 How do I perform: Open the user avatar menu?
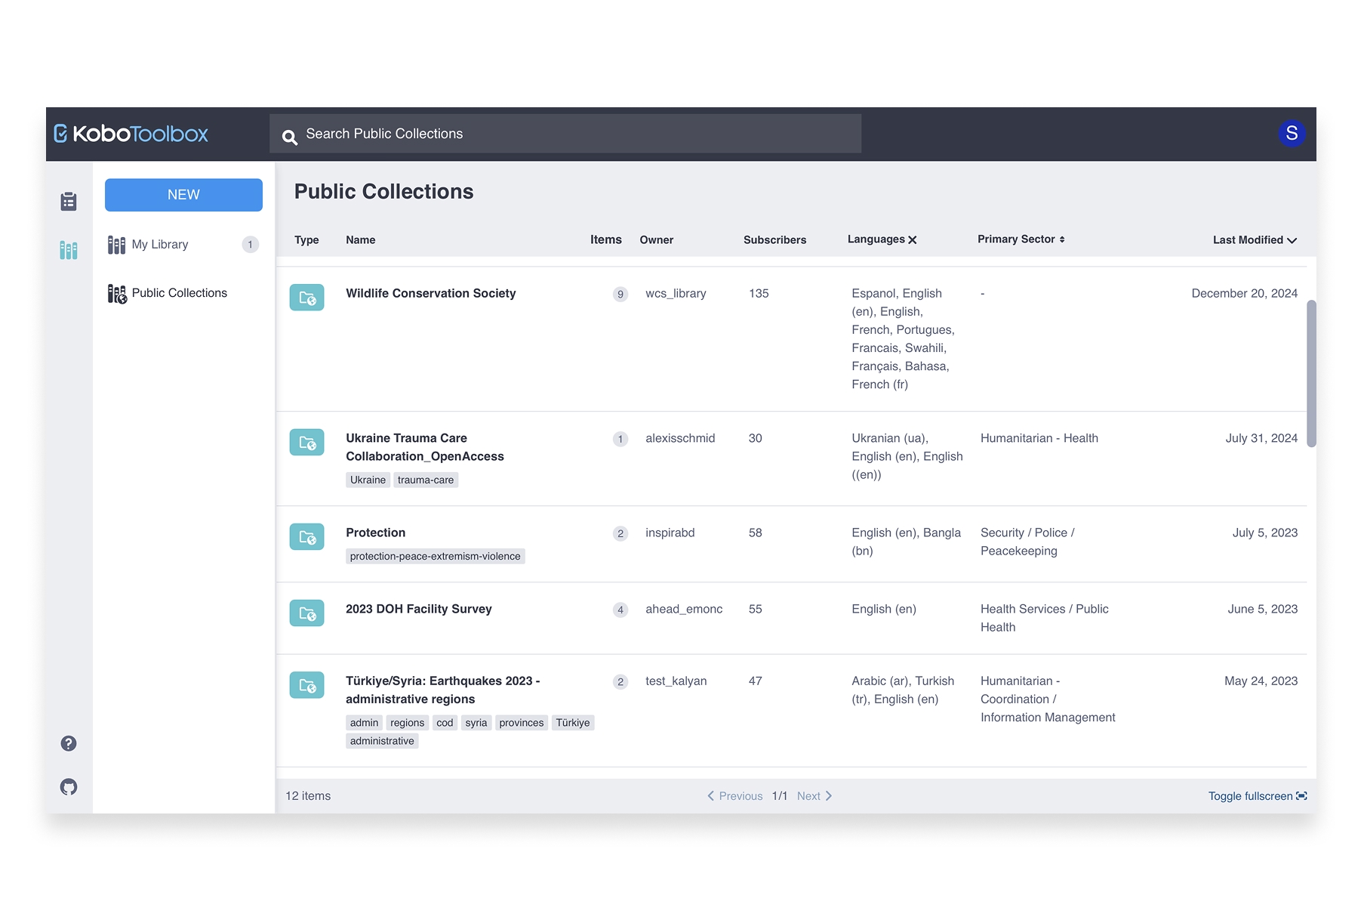tap(1292, 133)
